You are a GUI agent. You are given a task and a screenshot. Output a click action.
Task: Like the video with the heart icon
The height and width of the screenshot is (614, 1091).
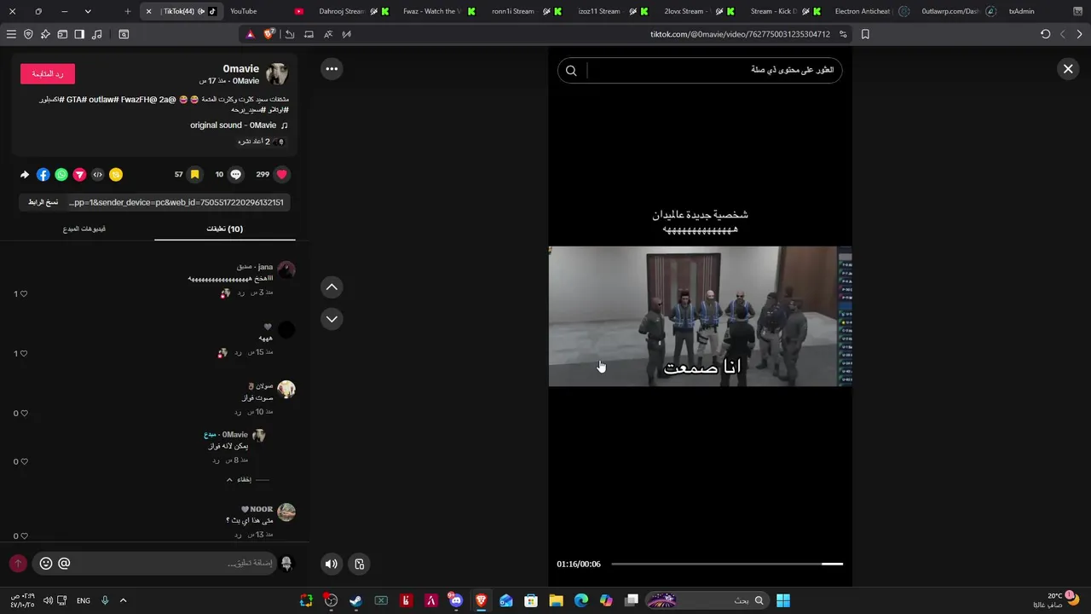point(282,174)
